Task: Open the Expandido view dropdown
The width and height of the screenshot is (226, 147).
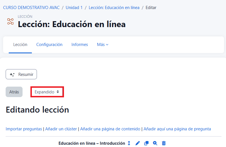Action: [47, 92]
